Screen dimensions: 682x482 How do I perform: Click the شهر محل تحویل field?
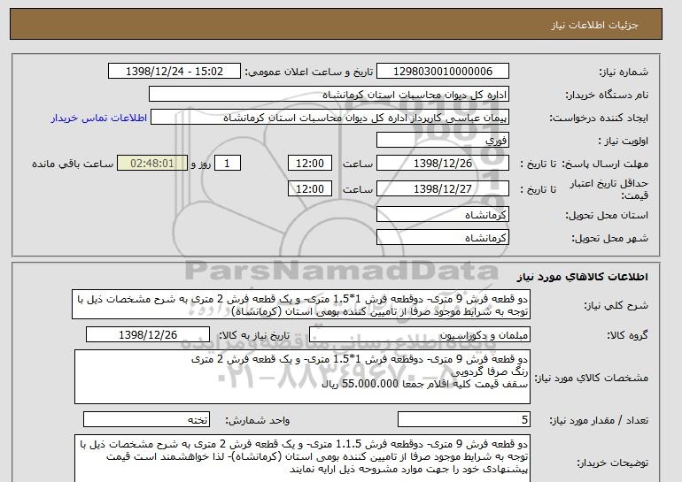tap(442, 238)
